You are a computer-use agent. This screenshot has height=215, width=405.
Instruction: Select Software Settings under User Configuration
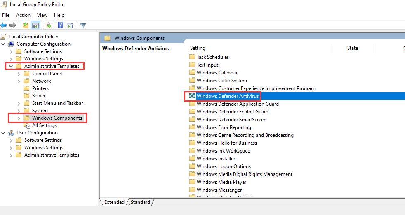(x=43, y=140)
